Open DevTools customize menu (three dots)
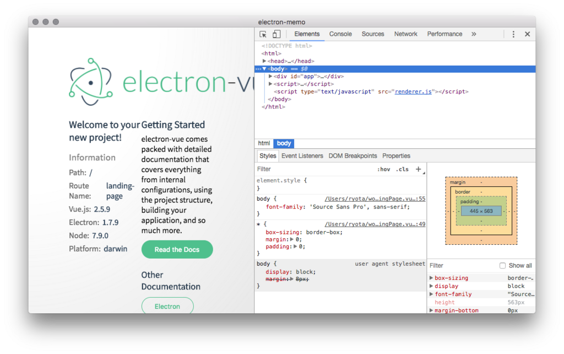Image resolution: width=564 pixels, height=354 pixels. click(x=513, y=34)
